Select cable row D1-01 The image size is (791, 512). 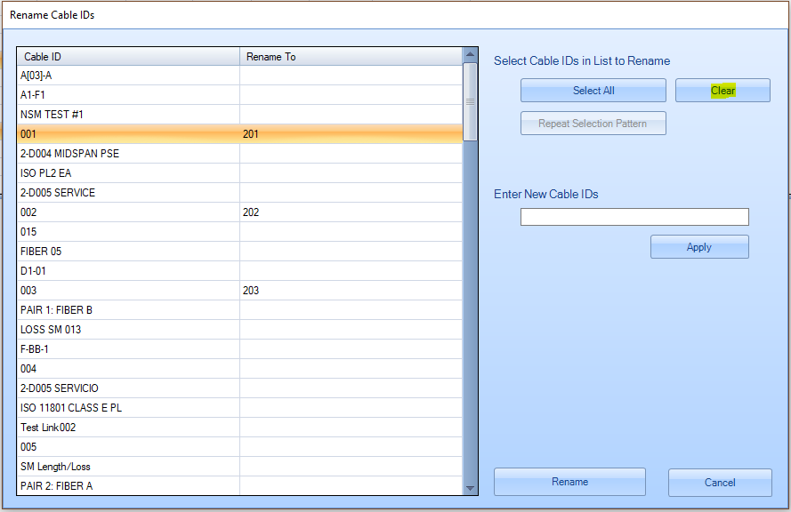pos(239,270)
